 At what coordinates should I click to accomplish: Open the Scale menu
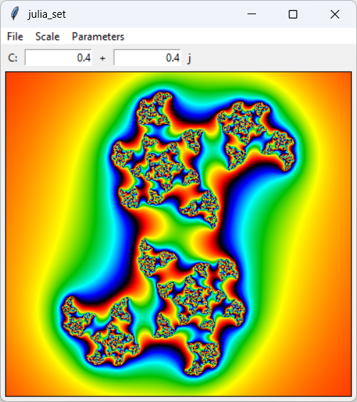coord(48,36)
